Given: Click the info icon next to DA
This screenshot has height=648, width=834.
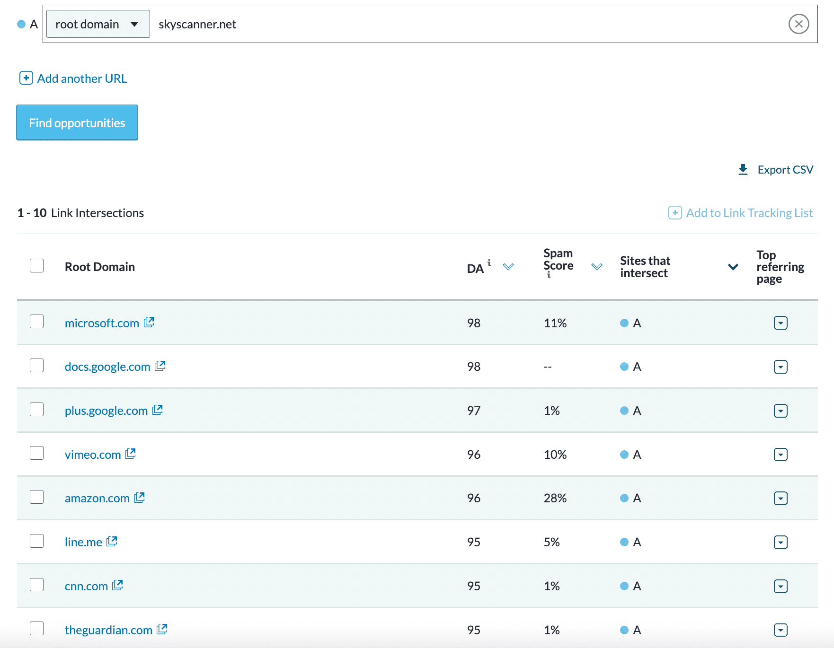Looking at the screenshot, I should (489, 263).
